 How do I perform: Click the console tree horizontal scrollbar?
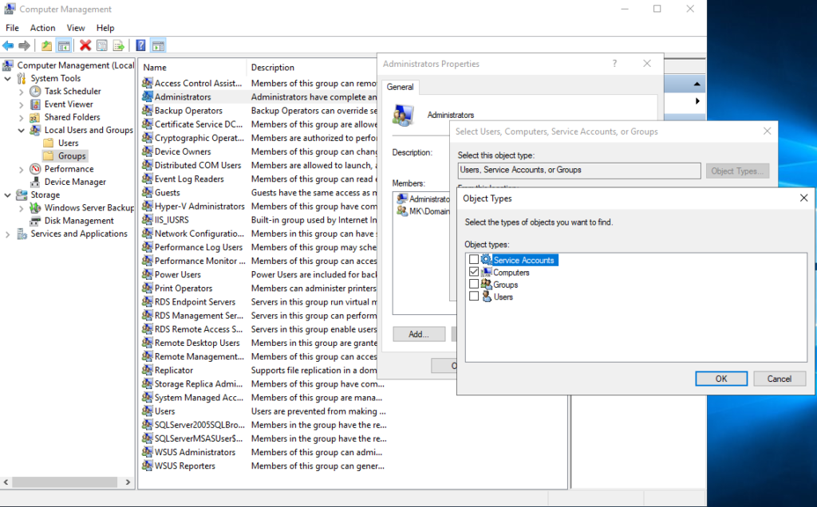tap(68, 482)
